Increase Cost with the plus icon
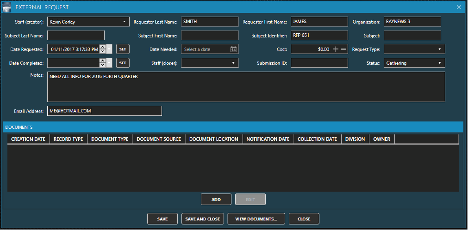The image size is (468, 230). [336, 49]
